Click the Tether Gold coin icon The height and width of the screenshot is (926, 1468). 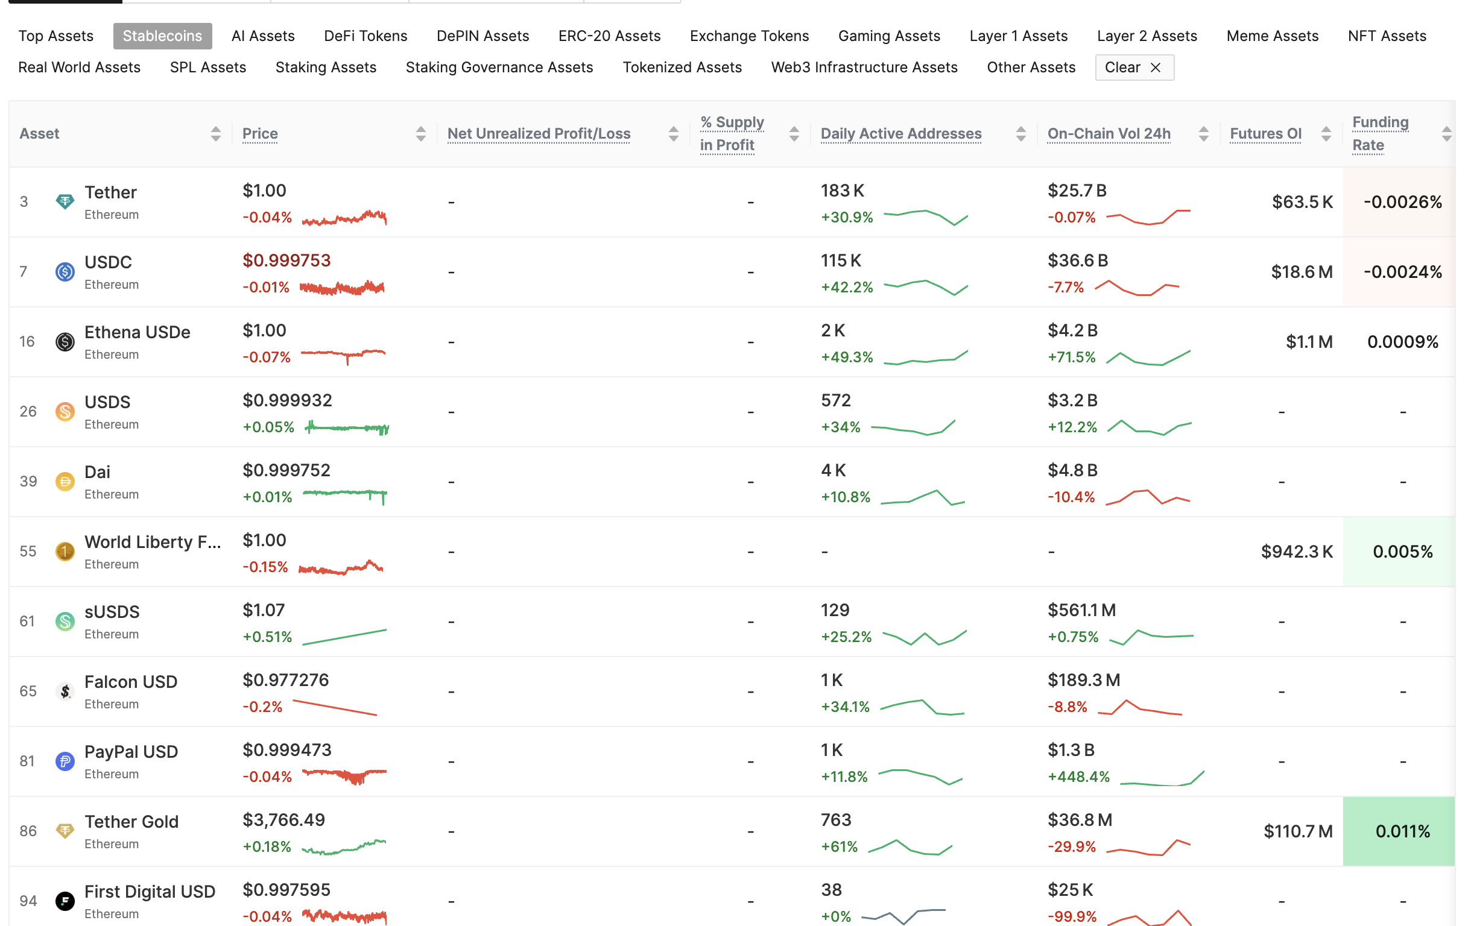click(65, 831)
